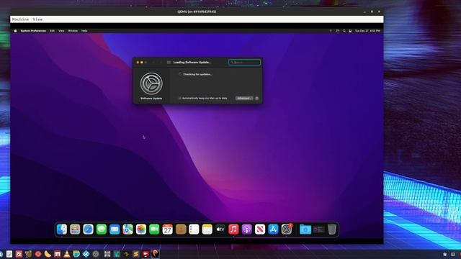Show all preferences grid button
The image size is (461, 259).
169,63
